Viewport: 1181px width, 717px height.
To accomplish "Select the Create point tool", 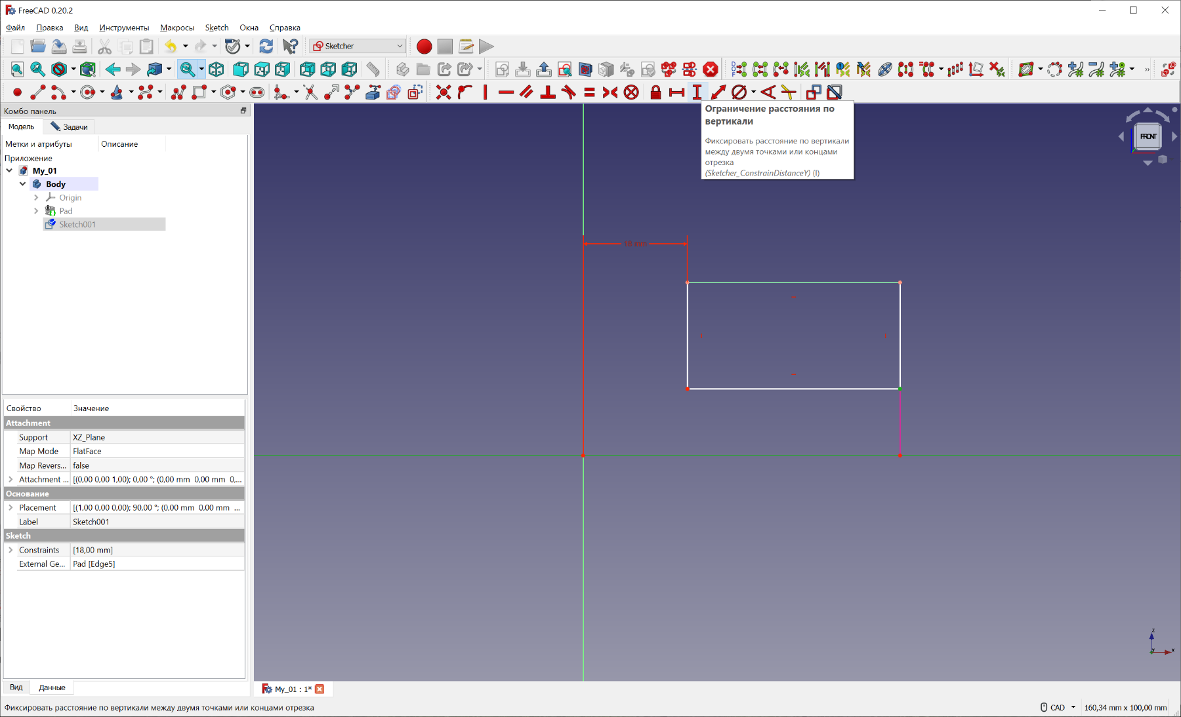I will [x=18, y=92].
